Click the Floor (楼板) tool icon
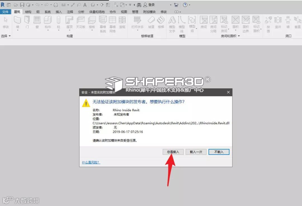 [92, 20]
